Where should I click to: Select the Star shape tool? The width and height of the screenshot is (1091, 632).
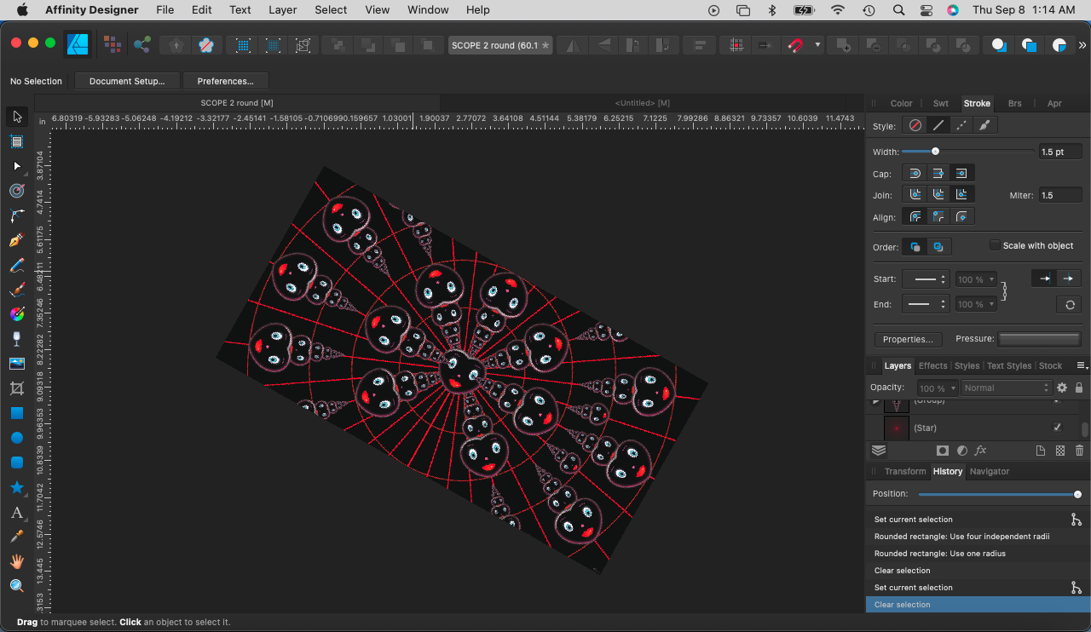(x=17, y=487)
